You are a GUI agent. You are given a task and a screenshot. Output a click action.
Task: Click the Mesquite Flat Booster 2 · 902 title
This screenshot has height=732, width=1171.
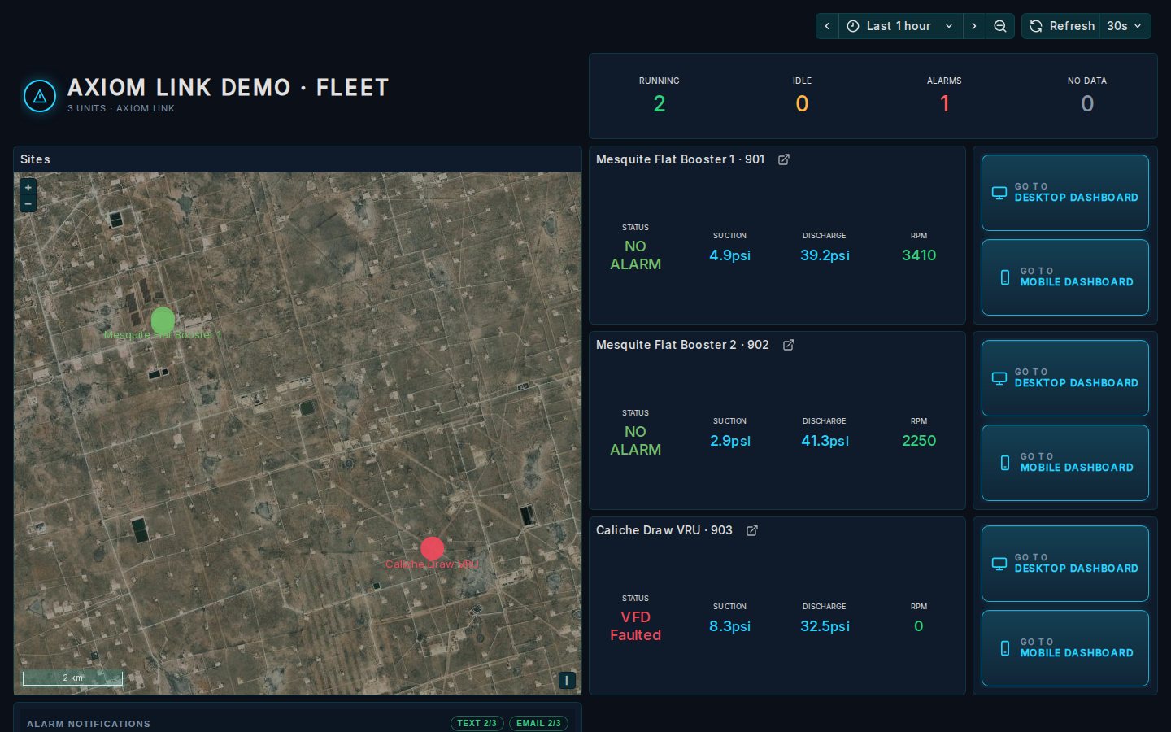point(682,345)
